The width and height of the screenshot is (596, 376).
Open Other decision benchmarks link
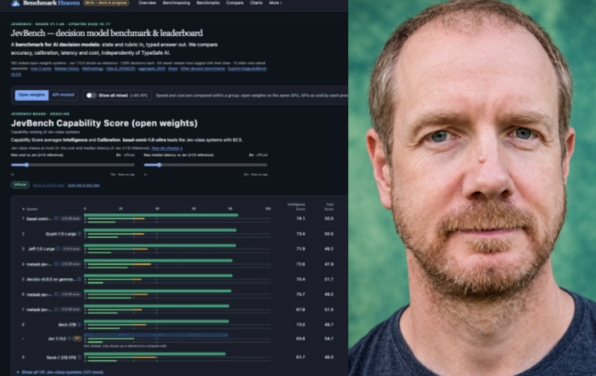click(202, 69)
